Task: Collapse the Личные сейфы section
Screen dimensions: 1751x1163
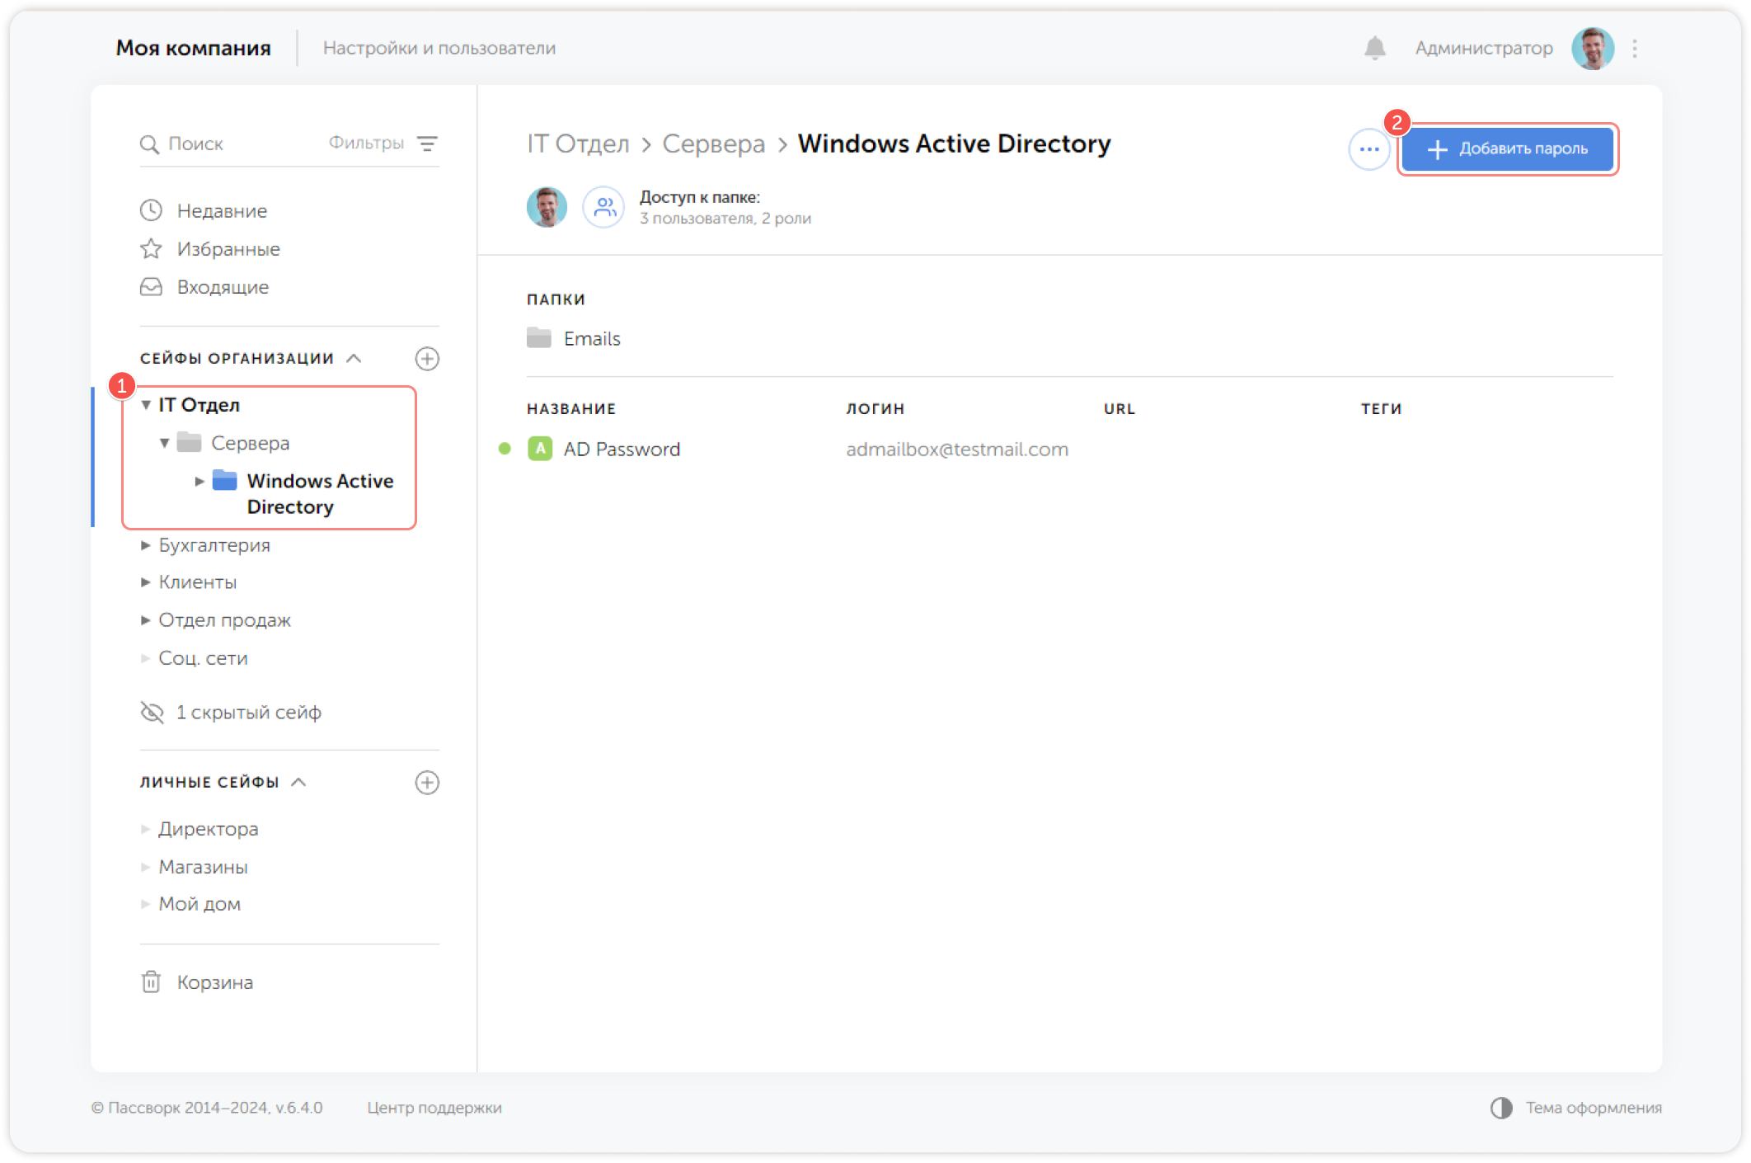Action: [299, 782]
